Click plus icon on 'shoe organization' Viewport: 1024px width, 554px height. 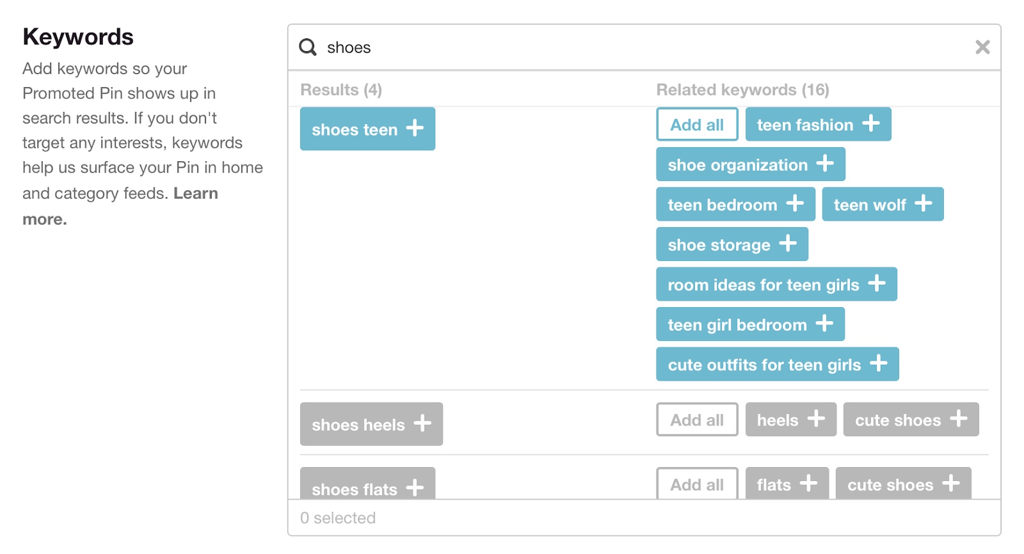point(825,164)
